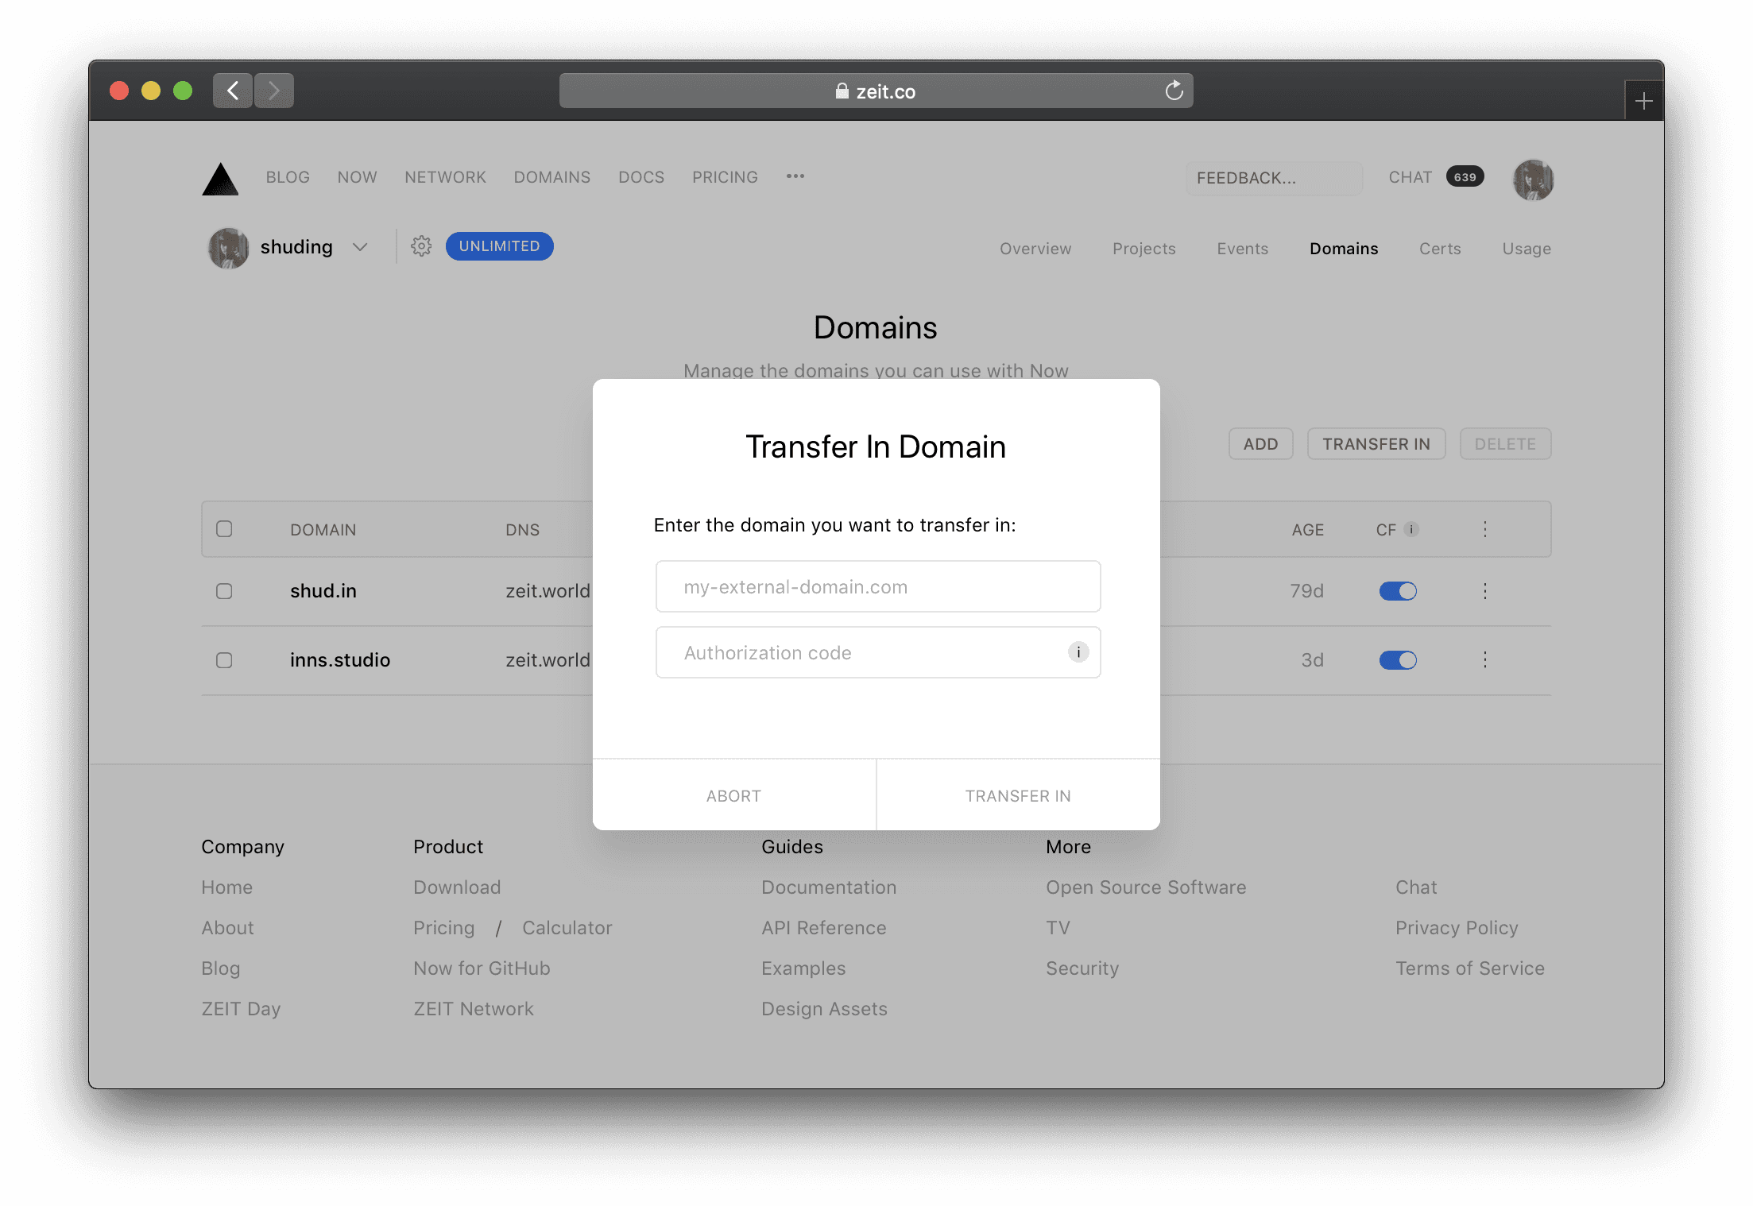The image size is (1753, 1206).
Task: Click the ZEIT triangle logo
Action: pyautogui.click(x=220, y=178)
